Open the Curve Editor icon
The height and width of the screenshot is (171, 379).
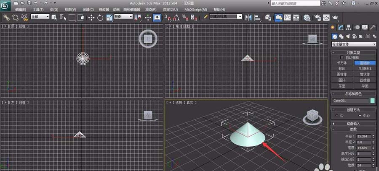287,17
